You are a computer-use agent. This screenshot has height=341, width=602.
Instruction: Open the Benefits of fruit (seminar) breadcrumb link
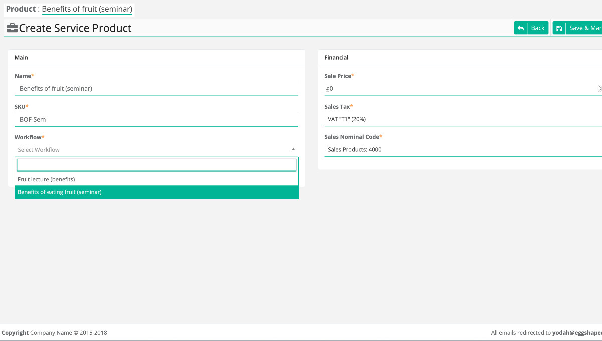(87, 9)
